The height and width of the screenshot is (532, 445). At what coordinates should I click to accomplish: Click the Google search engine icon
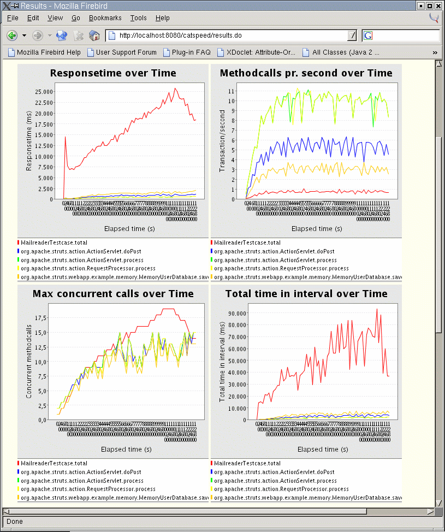pos(368,36)
